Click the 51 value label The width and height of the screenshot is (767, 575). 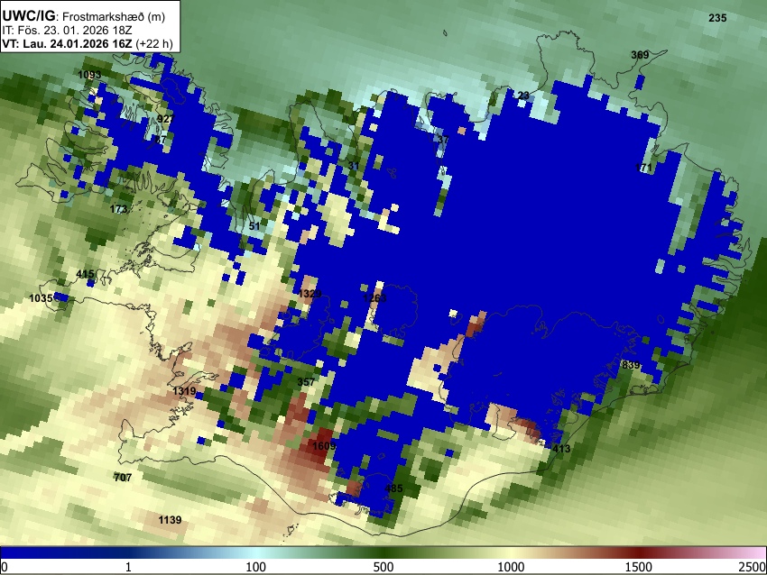254,226
